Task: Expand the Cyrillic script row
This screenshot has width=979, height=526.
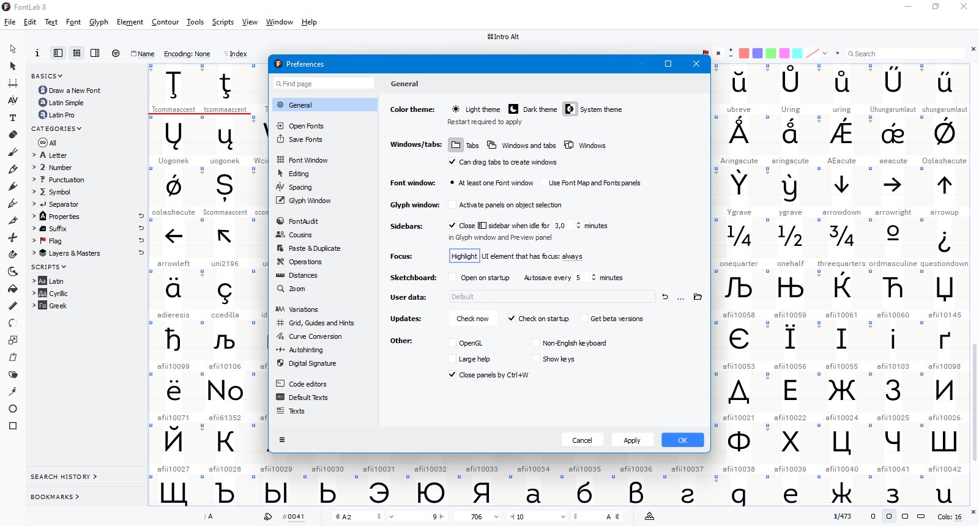Action: [34, 293]
